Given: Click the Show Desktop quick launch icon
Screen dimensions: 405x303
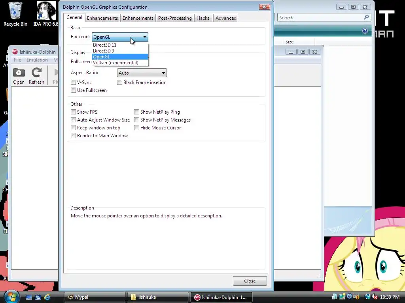Looking at the screenshot, I should coord(28,297).
